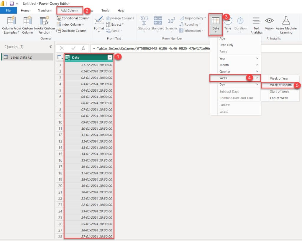Click the Earliest menu entry
The width and height of the screenshot is (302, 241).
(x=224, y=105)
